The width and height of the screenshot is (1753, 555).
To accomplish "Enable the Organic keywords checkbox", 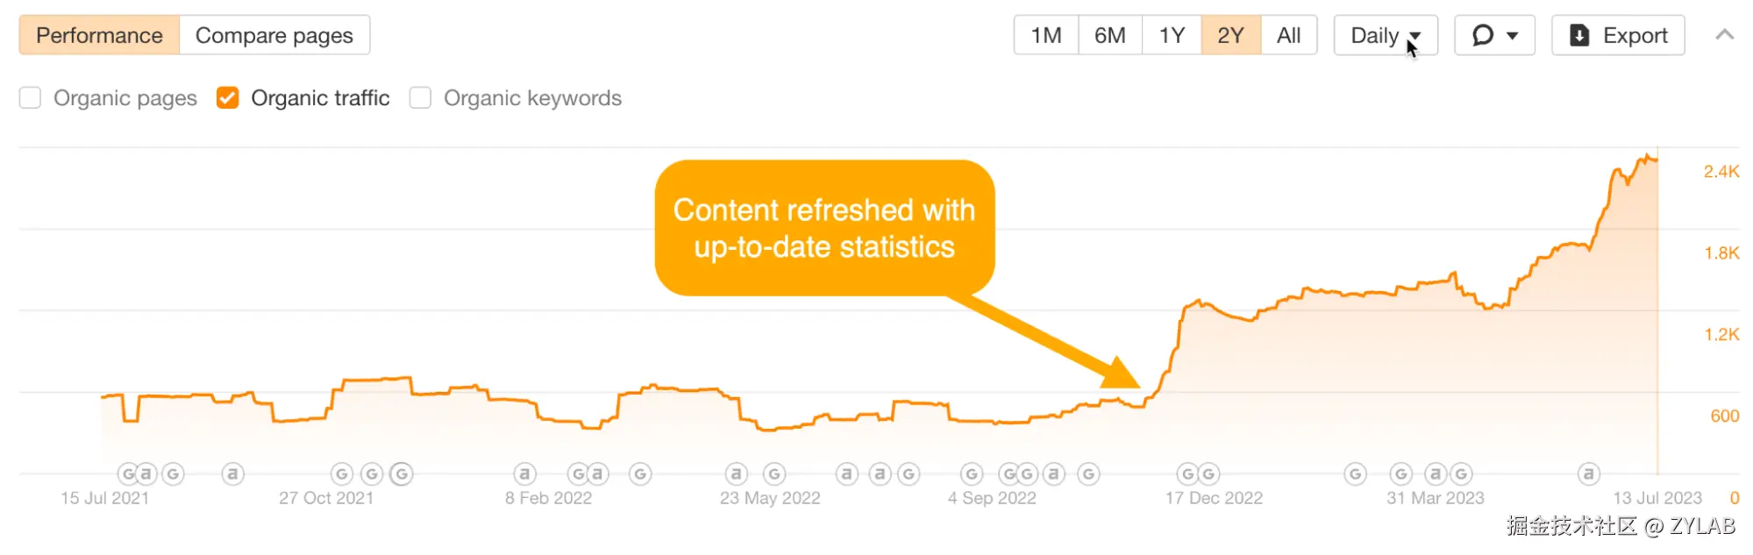I will click(421, 97).
